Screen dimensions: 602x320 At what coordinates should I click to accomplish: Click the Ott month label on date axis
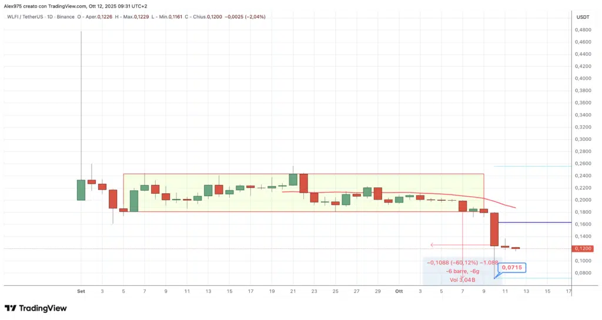(400, 291)
